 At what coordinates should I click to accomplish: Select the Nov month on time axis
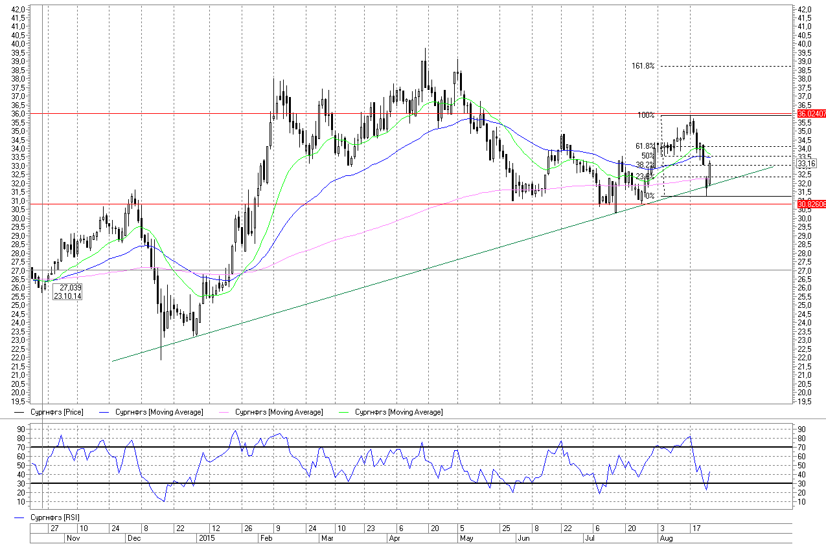coord(73,538)
